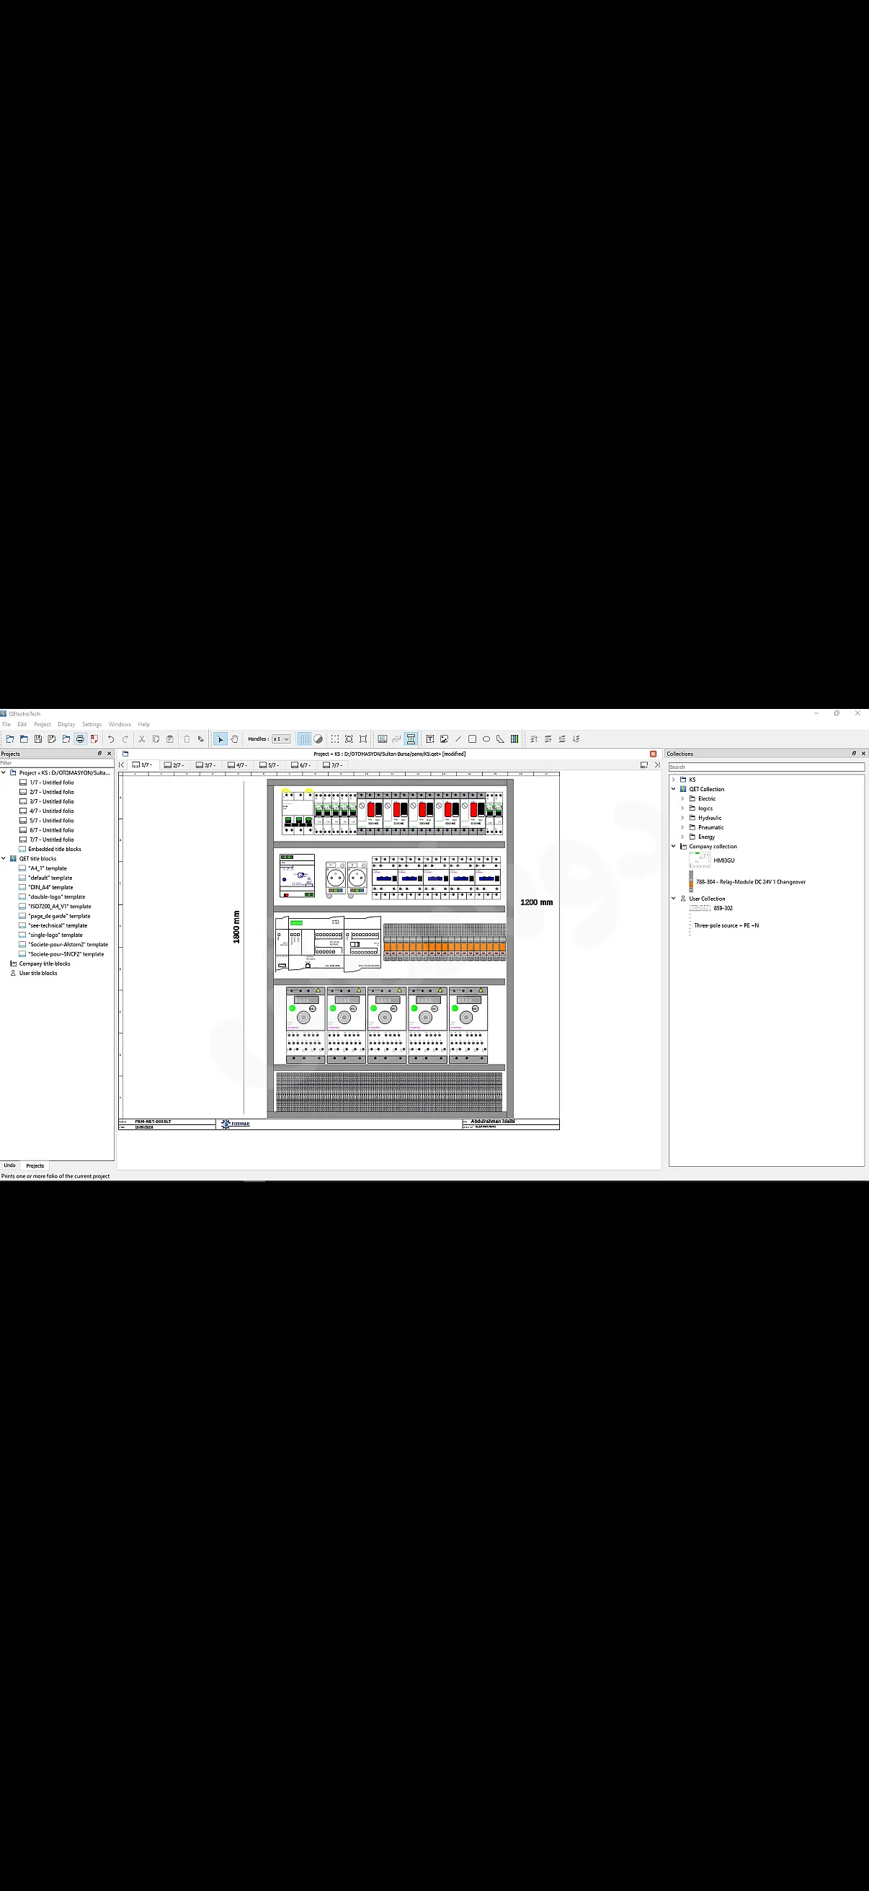Select the rectangle drawing tool

[472, 739]
